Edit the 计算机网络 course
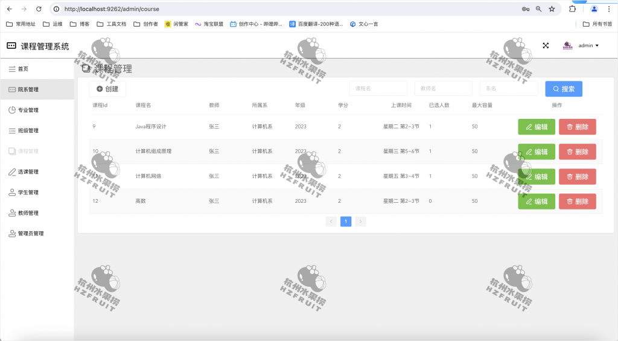 pyautogui.click(x=537, y=177)
